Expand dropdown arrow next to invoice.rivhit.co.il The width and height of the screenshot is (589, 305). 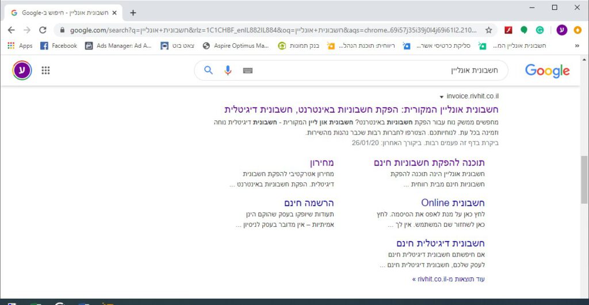441,97
